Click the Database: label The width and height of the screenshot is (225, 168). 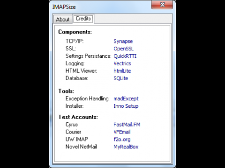77,78
